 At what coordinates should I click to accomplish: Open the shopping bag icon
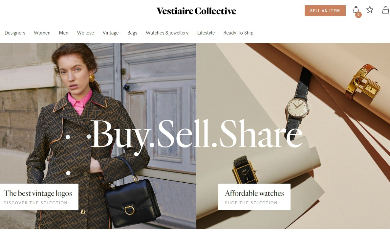(385, 10)
